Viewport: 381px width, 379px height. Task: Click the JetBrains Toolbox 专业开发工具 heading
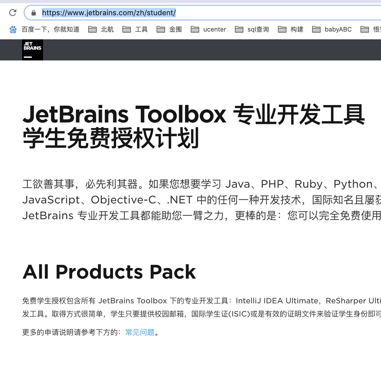pos(194,114)
